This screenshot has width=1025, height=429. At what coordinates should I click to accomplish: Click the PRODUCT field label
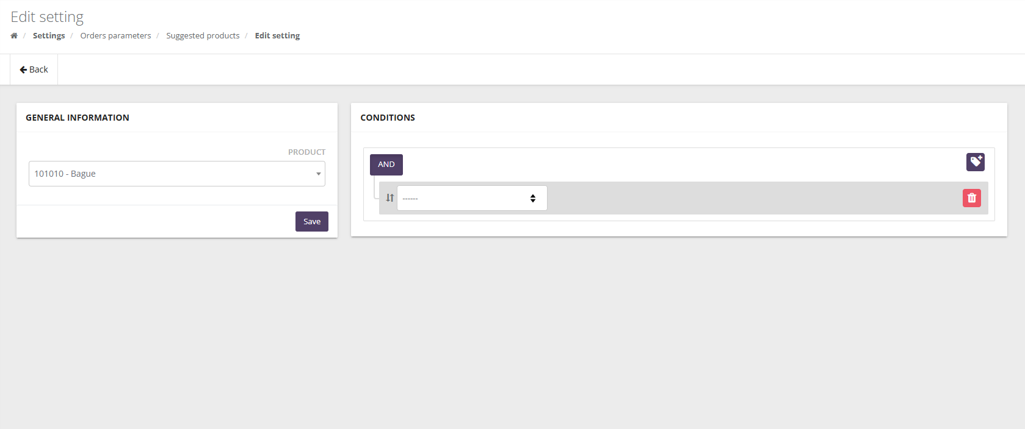(x=306, y=152)
